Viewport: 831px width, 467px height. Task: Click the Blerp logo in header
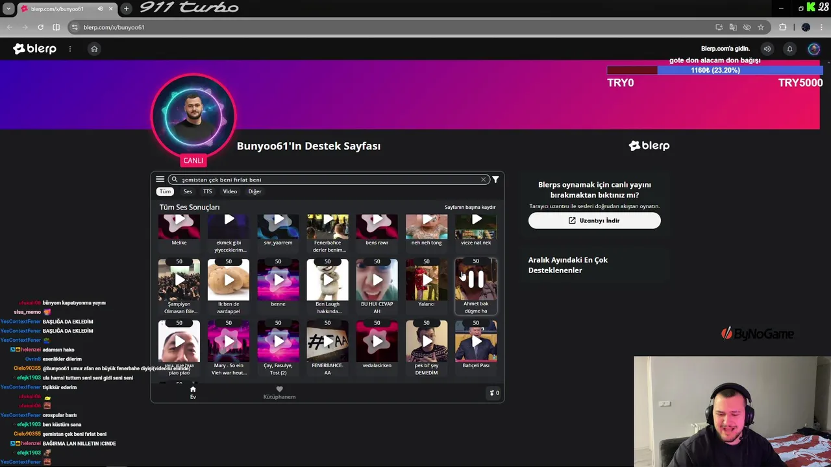pyautogui.click(x=34, y=49)
